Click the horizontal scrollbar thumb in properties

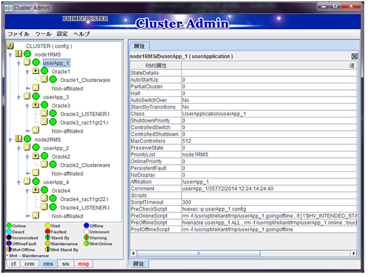[198, 253]
